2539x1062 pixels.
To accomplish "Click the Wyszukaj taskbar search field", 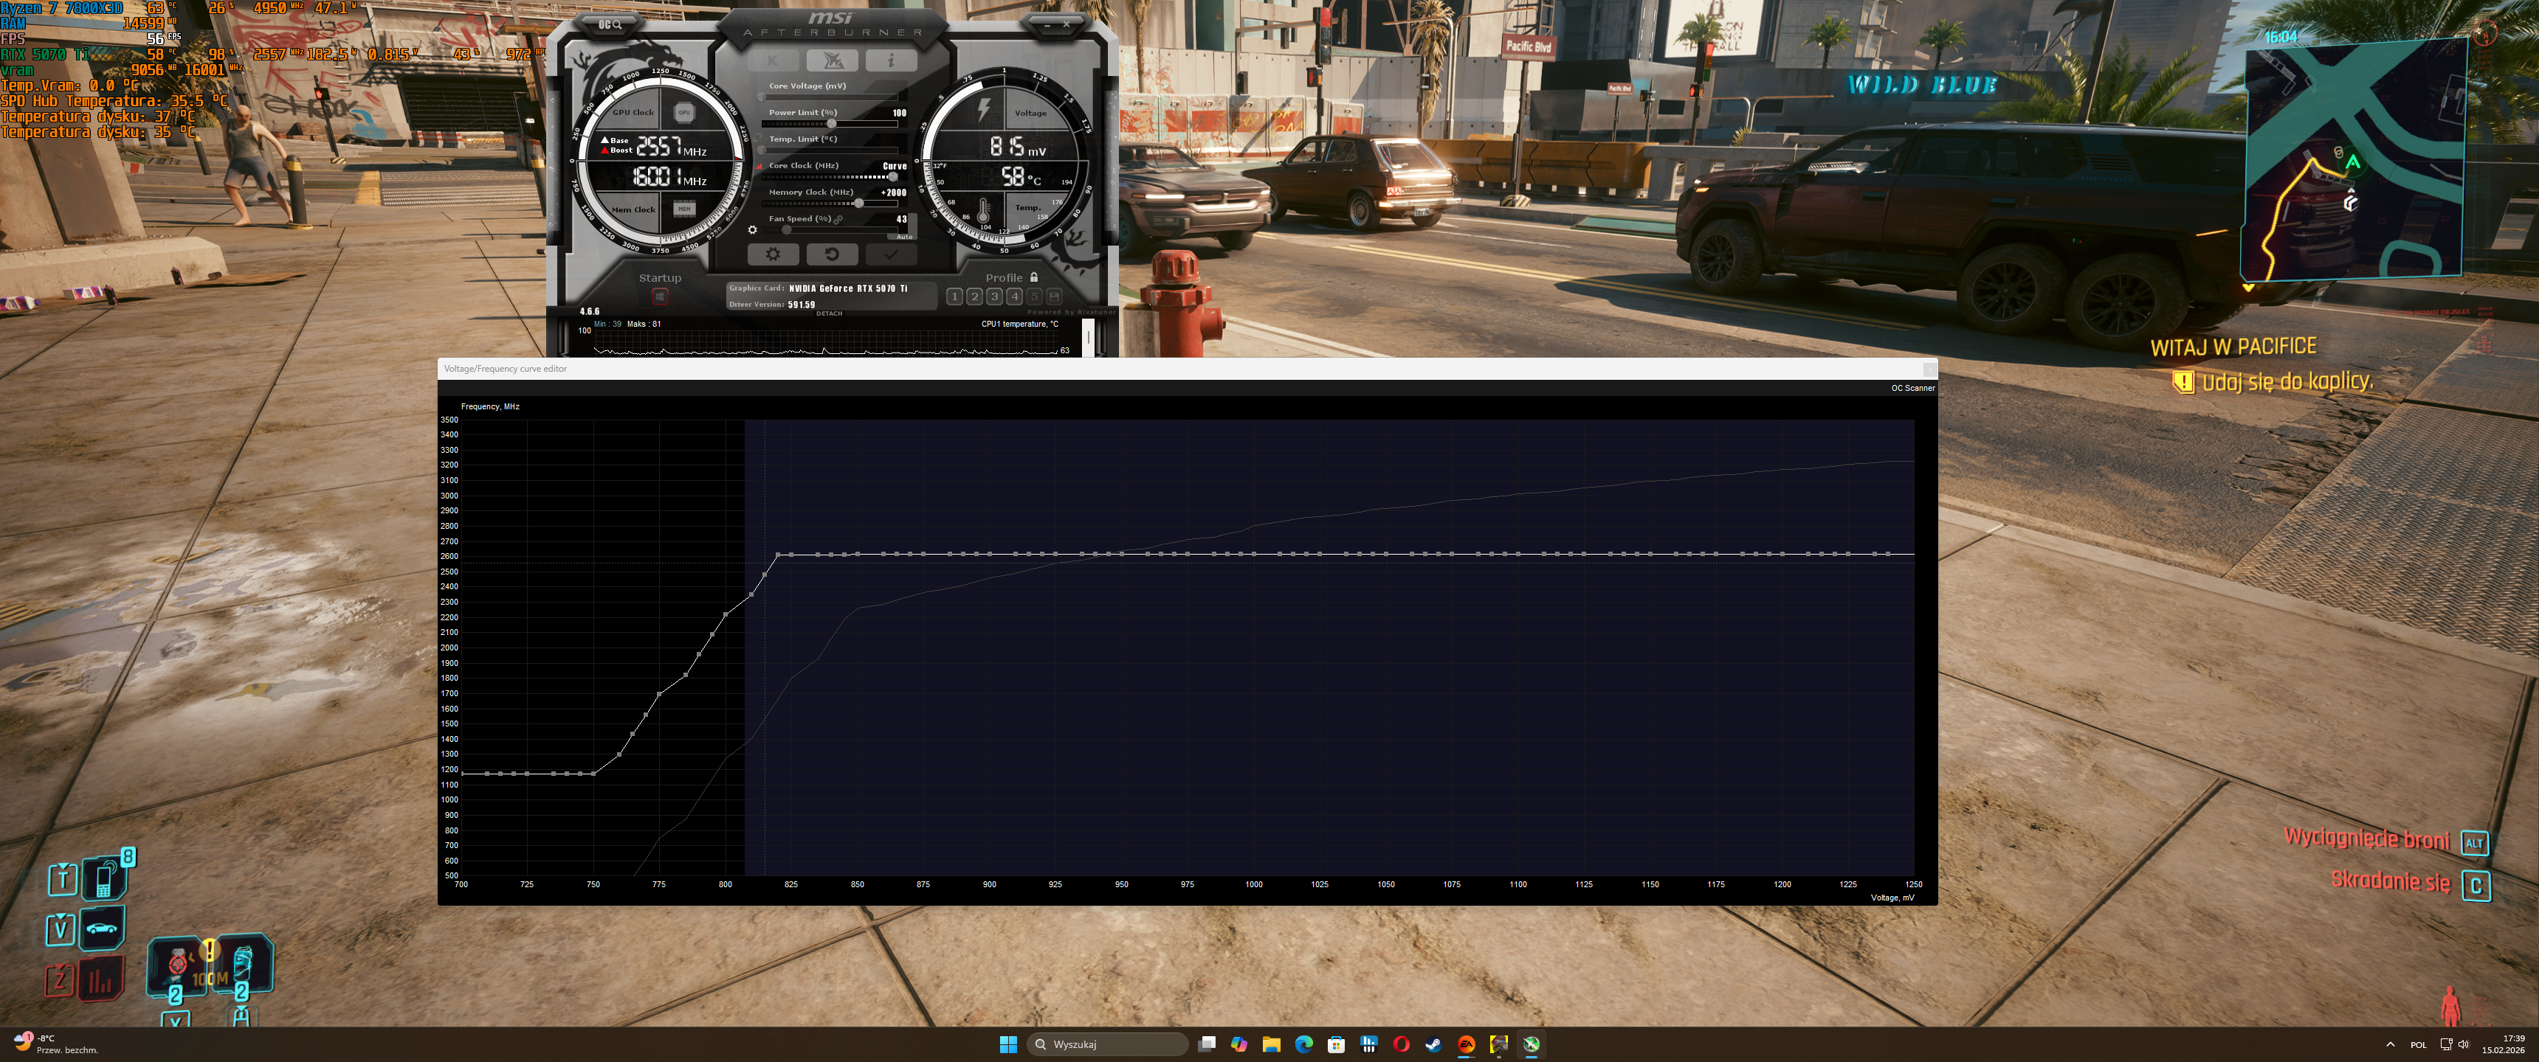I will click(1107, 1044).
